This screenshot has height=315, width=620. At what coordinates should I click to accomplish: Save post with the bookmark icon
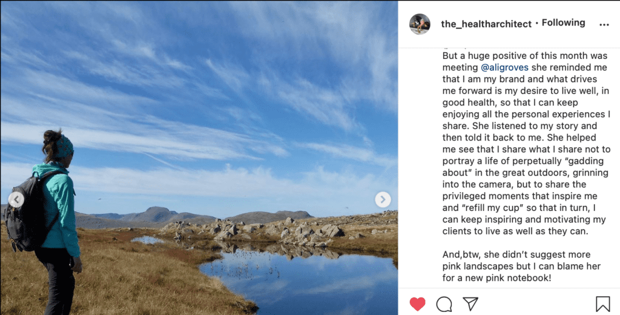coord(602,303)
